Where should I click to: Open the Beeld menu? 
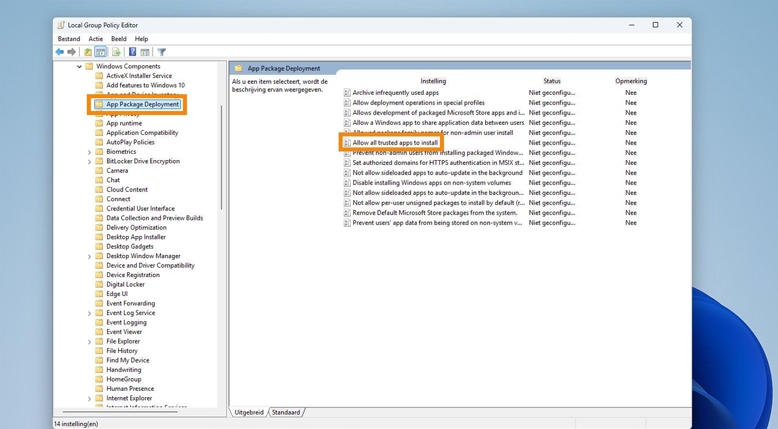[x=119, y=39]
